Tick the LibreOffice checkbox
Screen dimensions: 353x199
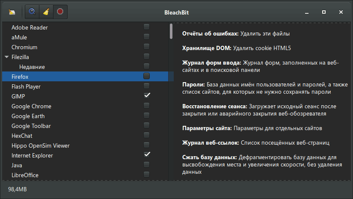147,175
